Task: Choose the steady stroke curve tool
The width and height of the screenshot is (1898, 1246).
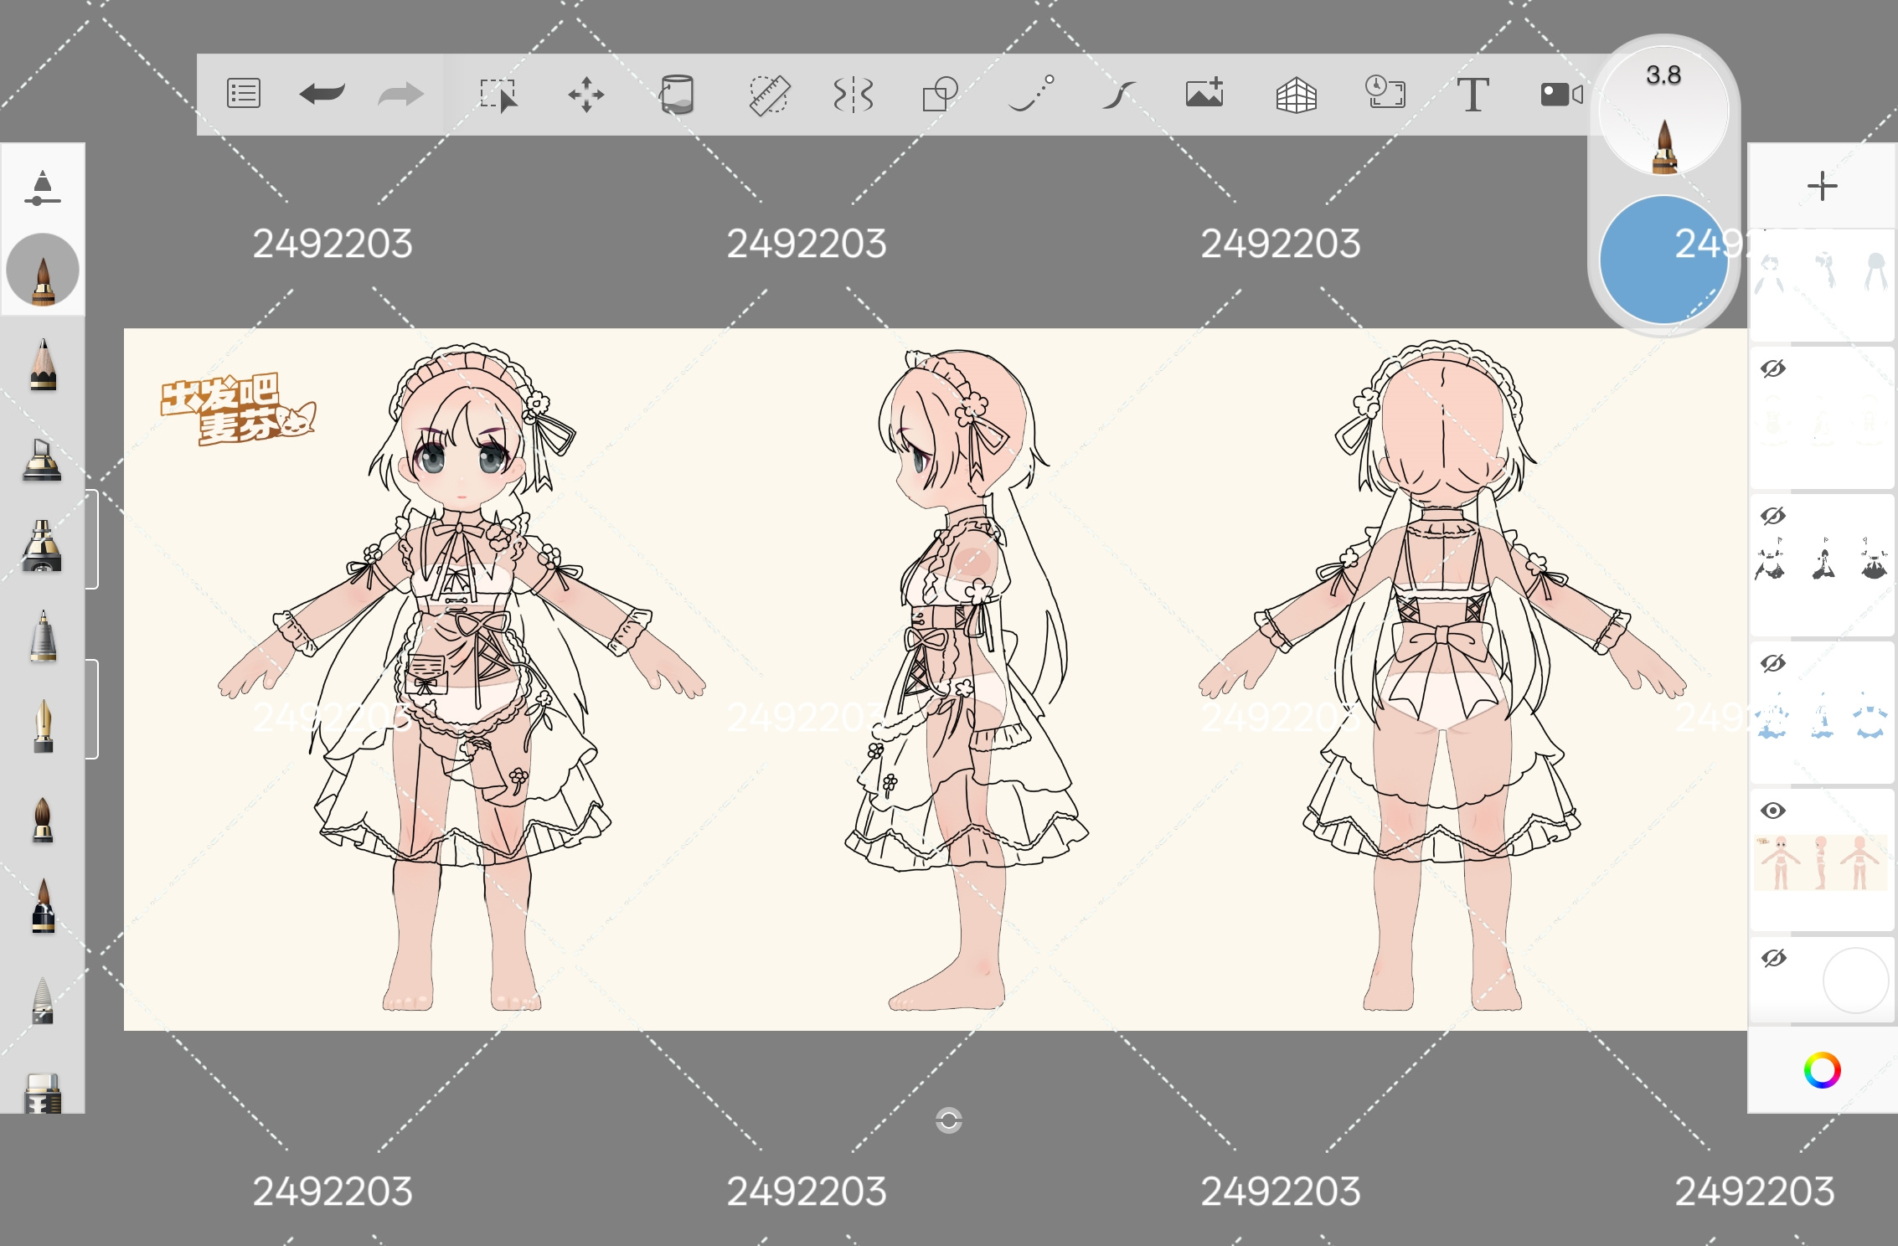Action: (x=1119, y=95)
